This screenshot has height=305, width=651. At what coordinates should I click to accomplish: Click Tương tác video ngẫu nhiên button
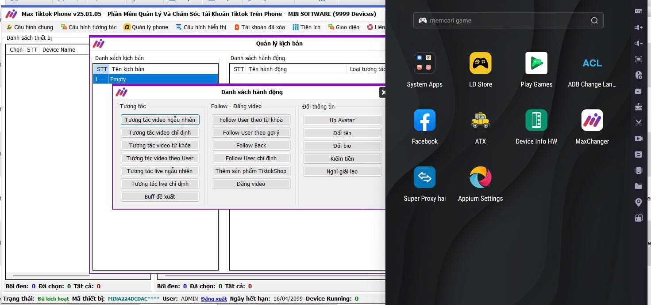160,120
